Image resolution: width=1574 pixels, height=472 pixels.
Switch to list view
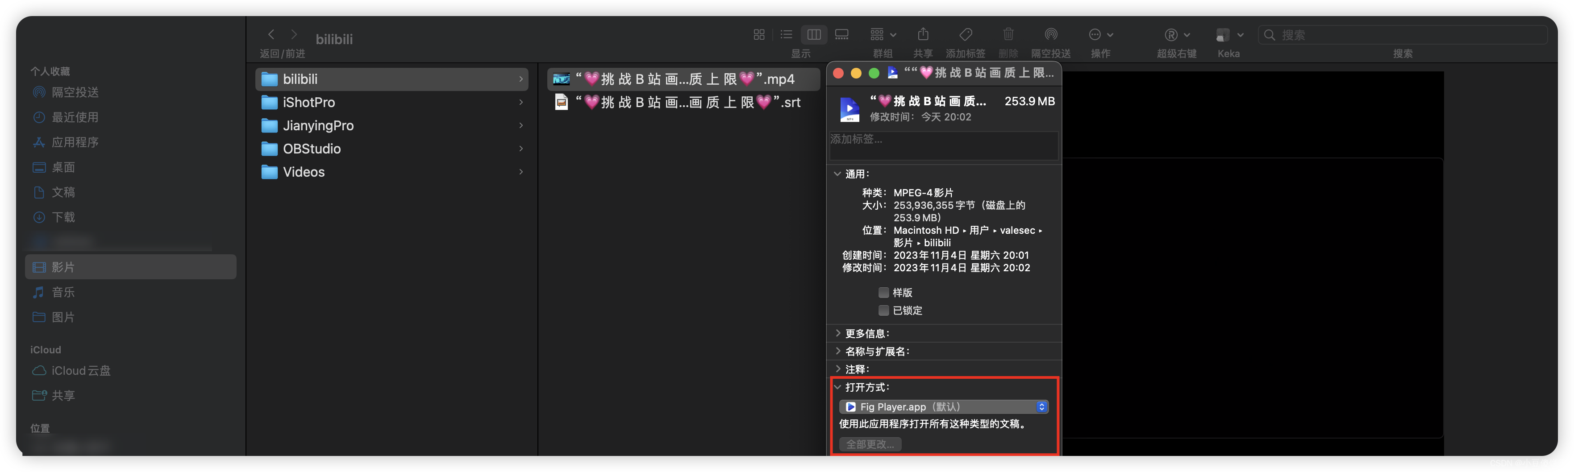[x=787, y=35]
